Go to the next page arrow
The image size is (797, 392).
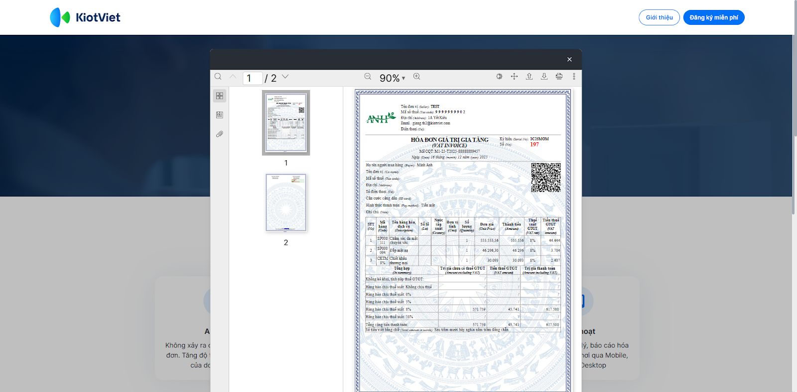click(285, 77)
